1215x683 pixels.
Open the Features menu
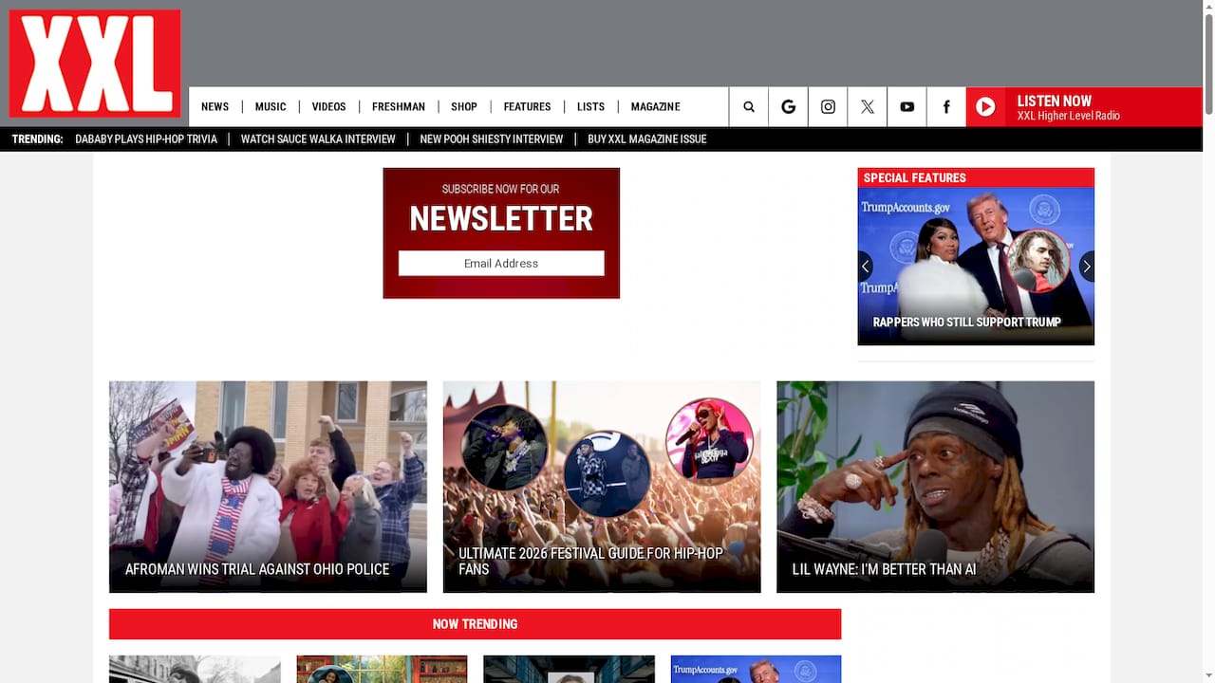(527, 107)
